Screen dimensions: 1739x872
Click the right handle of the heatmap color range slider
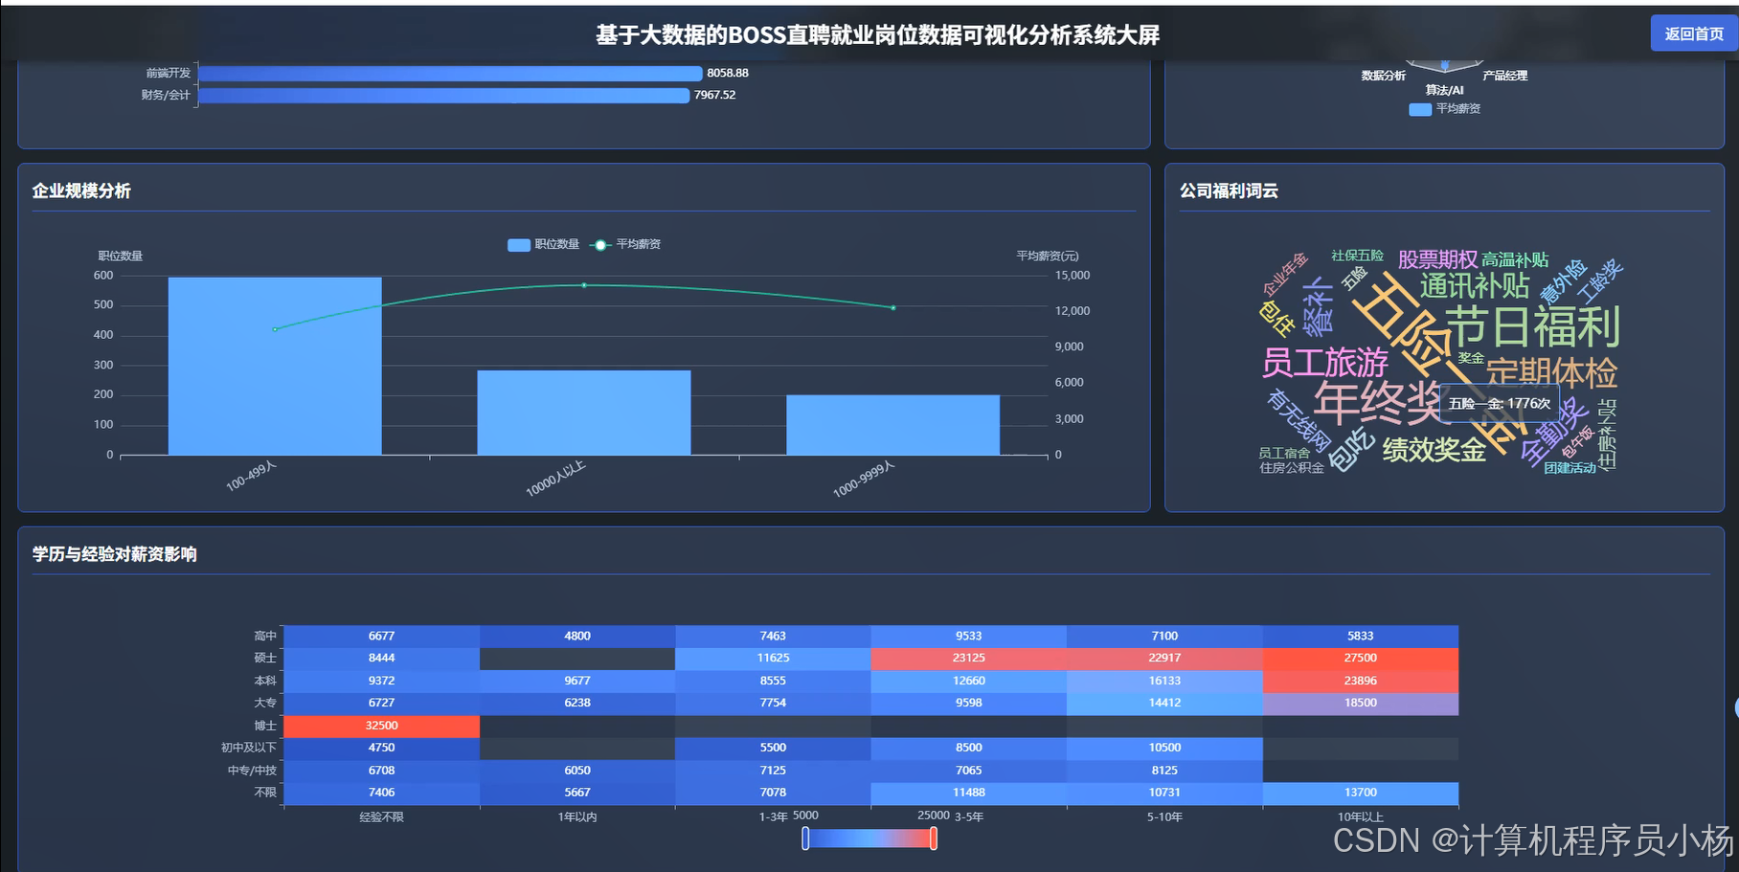coord(934,838)
